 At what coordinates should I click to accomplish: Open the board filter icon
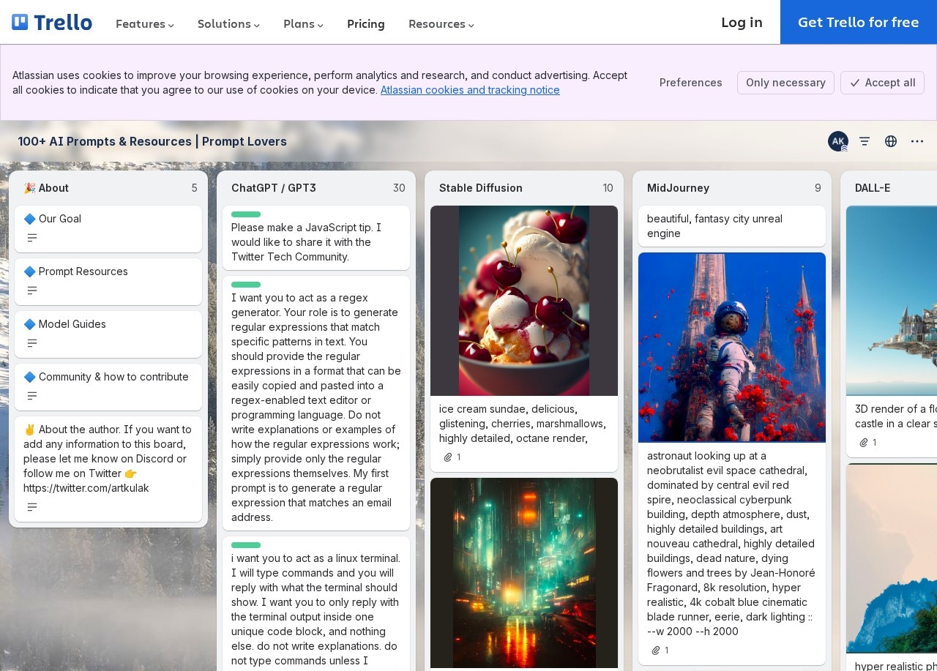coord(865,141)
